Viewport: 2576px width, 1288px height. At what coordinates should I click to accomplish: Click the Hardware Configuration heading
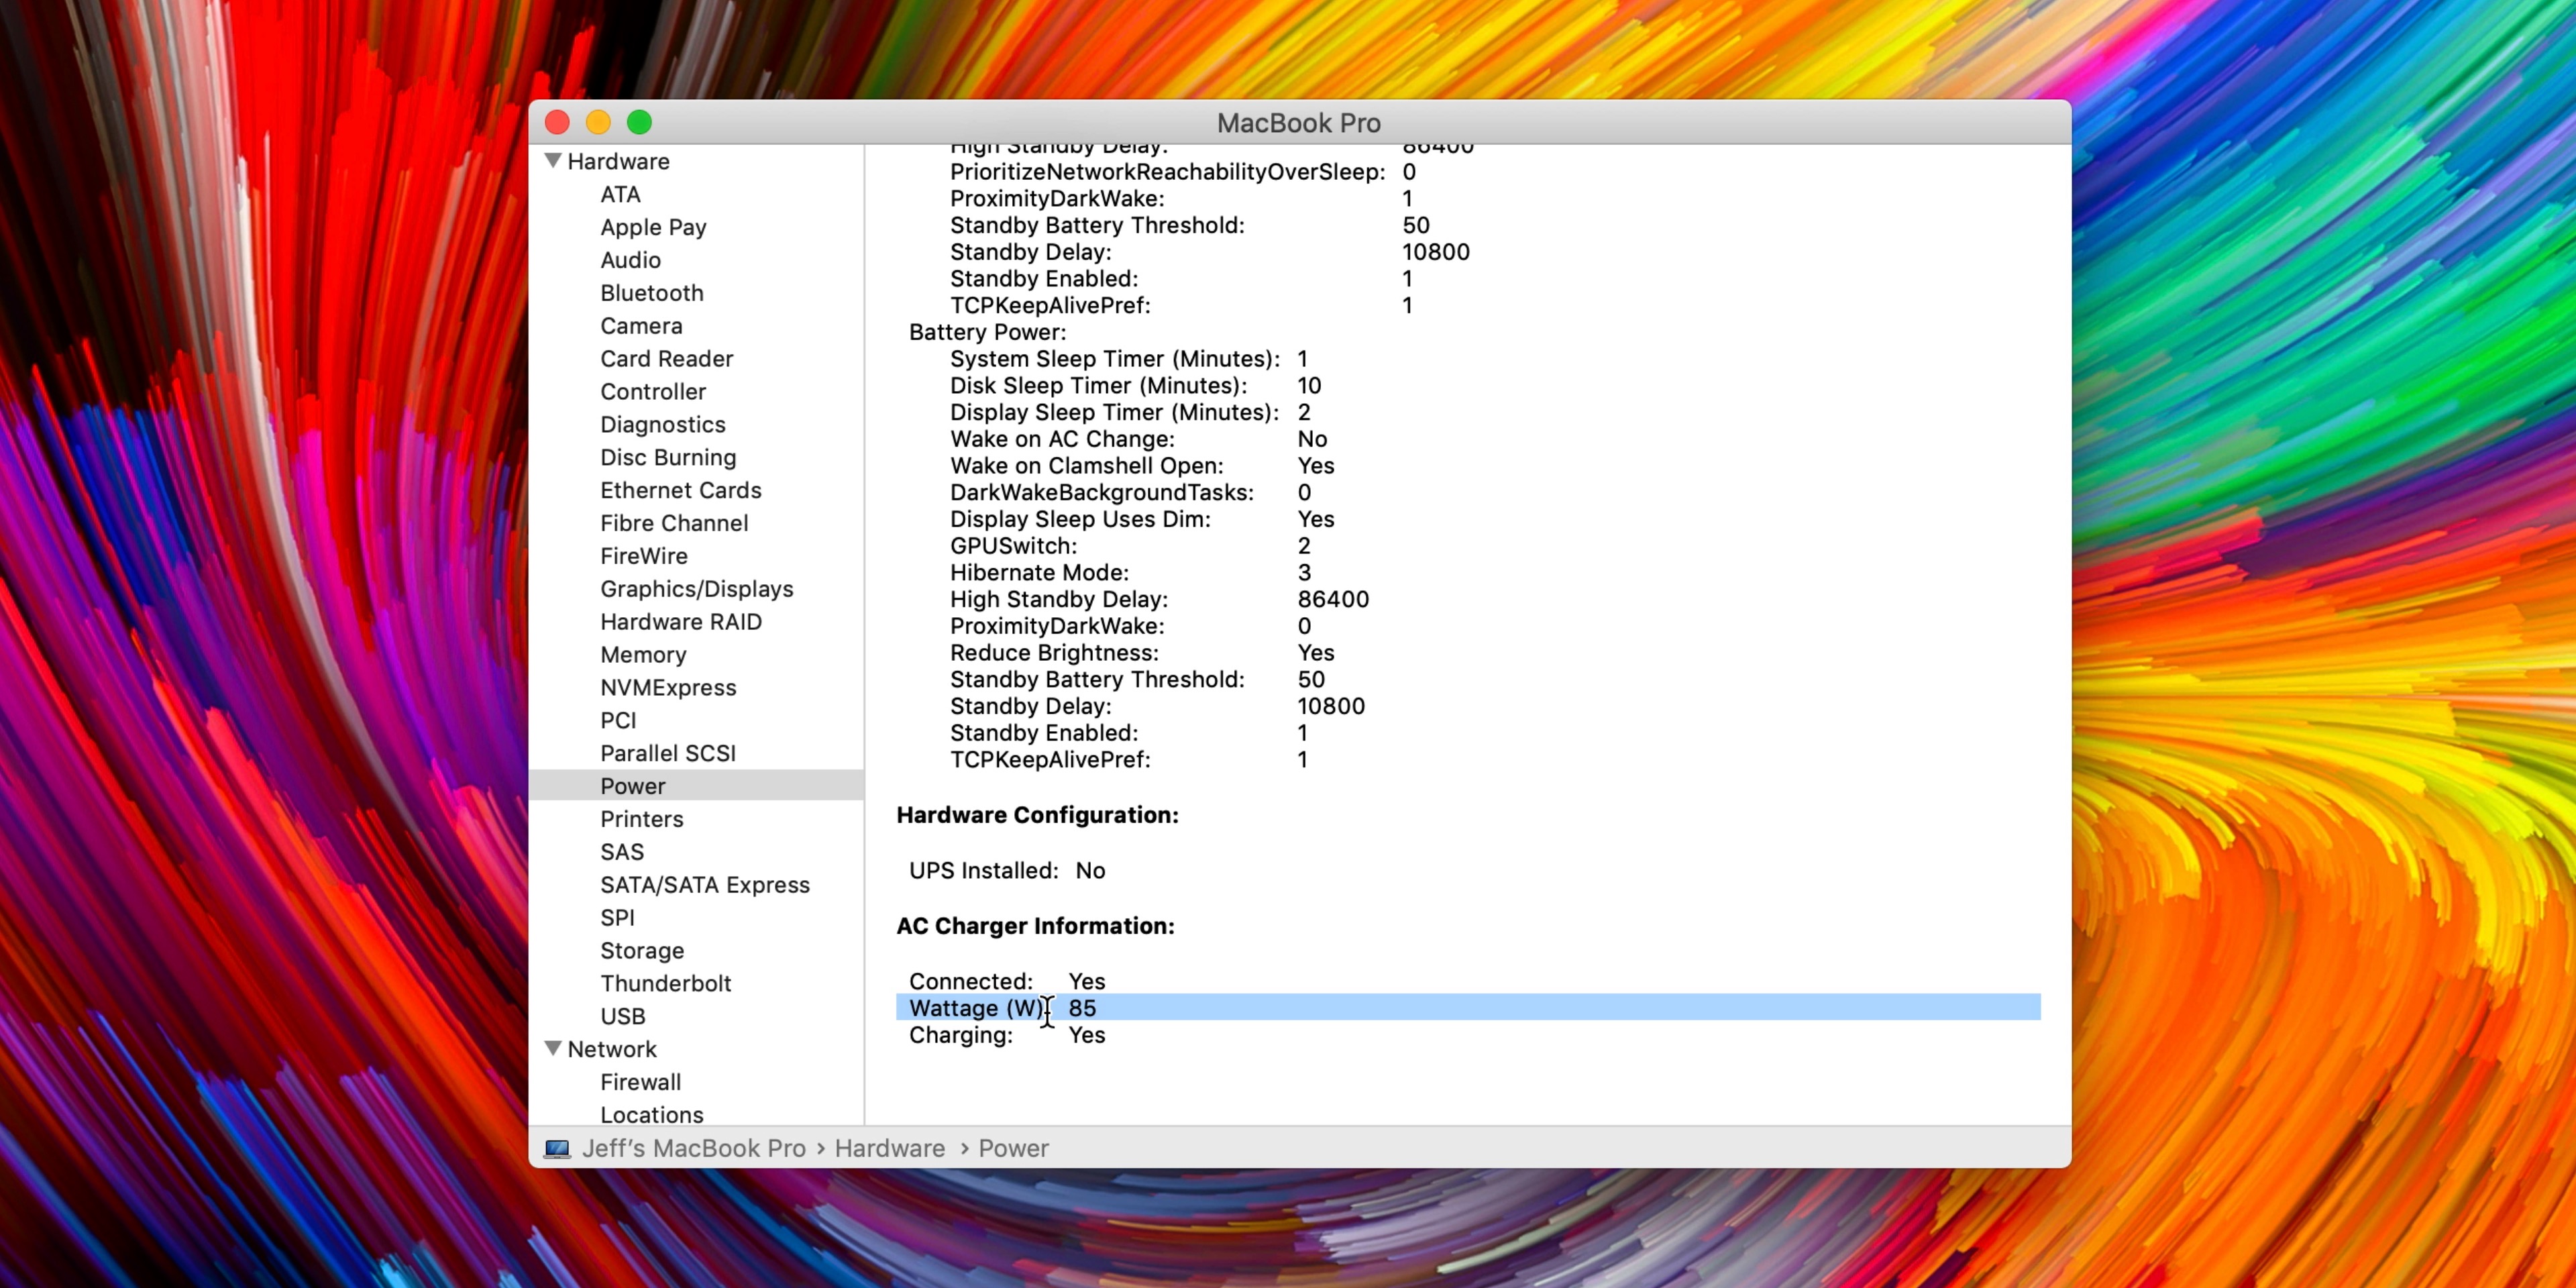(1037, 815)
